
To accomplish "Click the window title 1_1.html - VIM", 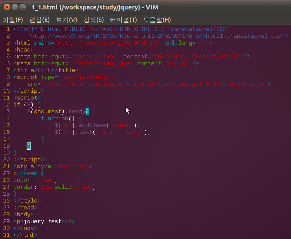I will [x=95, y=7].
